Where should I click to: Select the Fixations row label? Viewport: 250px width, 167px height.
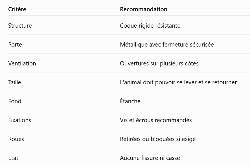(20, 120)
